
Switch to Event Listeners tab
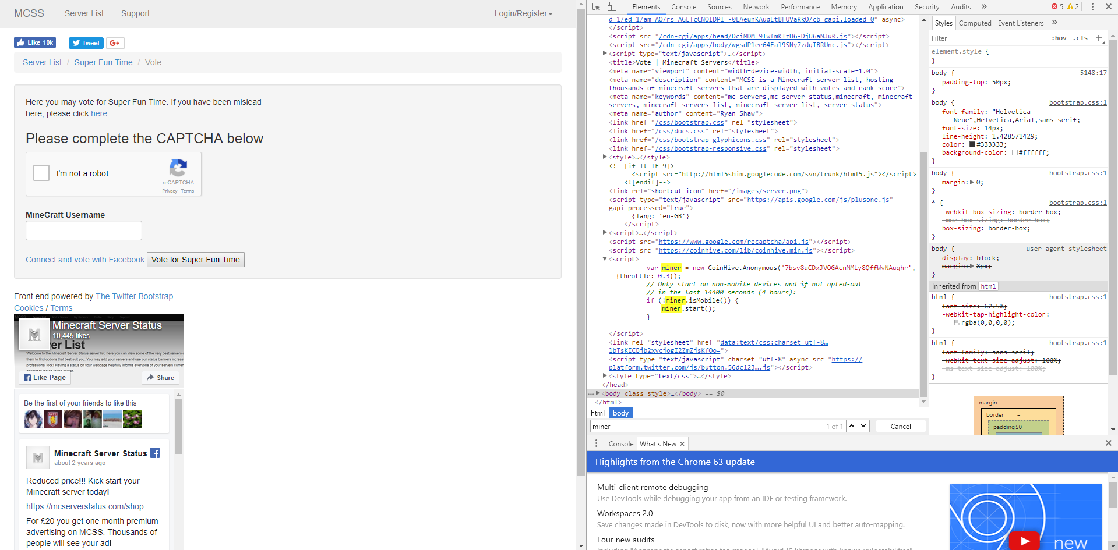pos(1020,23)
